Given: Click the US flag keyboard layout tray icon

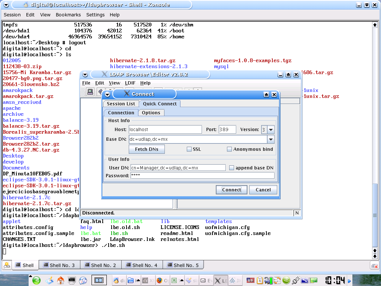Looking at the screenshot, I should click(250, 280).
